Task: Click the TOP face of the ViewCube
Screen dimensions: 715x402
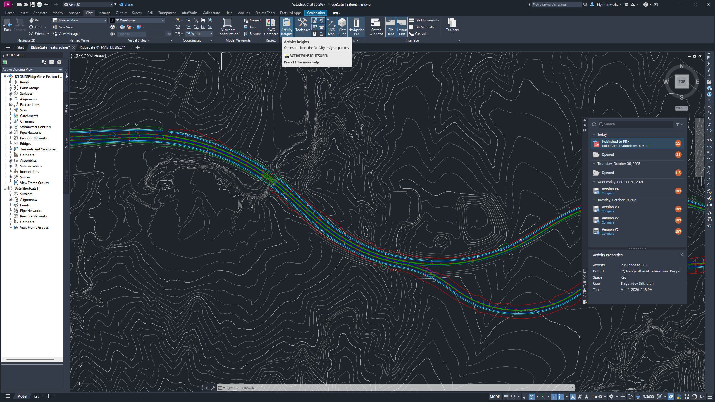Action: point(682,82)
